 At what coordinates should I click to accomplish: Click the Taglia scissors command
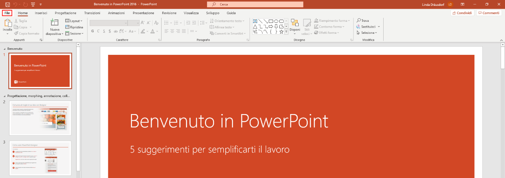point(20,21)
